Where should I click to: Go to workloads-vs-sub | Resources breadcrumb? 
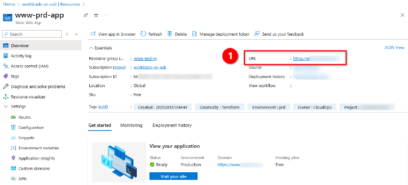tap(51, 5)
